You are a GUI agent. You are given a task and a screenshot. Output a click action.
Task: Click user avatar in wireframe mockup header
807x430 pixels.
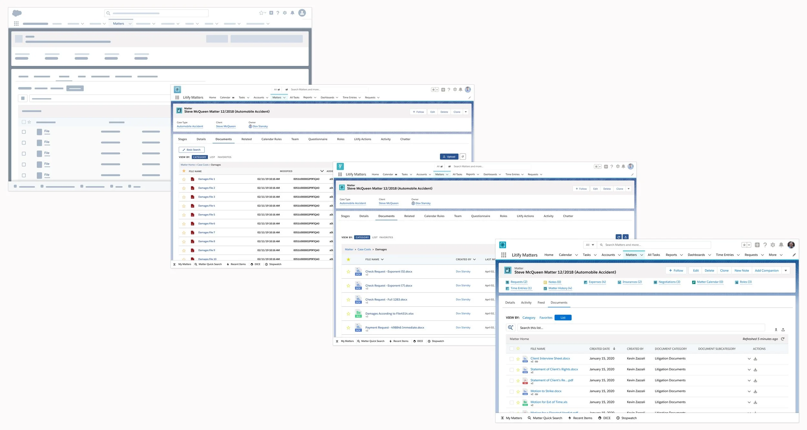click(x=302, y=13)
